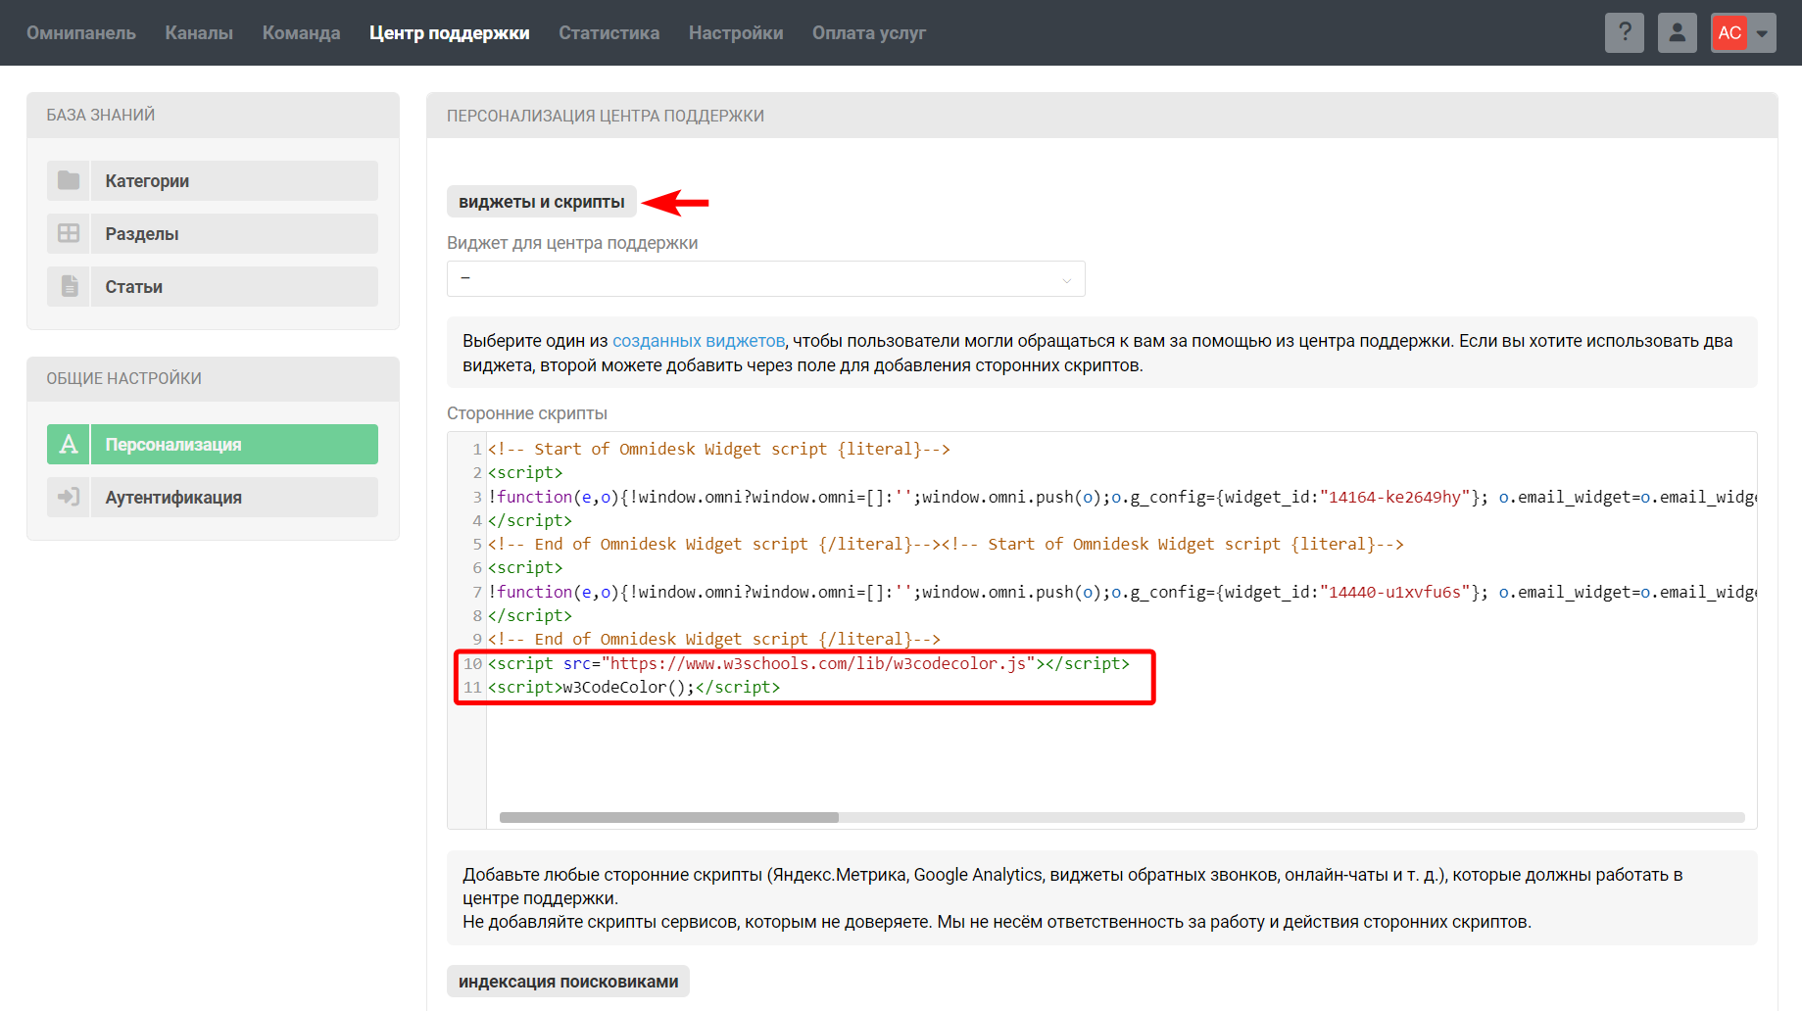Viewport: 1802px width, 1011px height.
Task: Follow the созданных виджетов link
Action: (699, 341)
